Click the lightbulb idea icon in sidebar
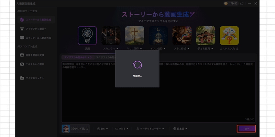 pyautogui.click(x=22, y=29)
